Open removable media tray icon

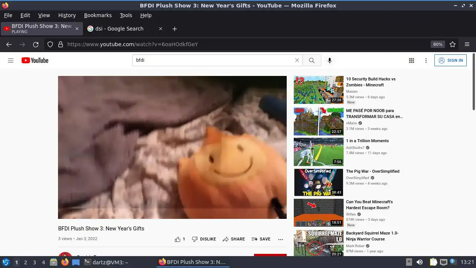pos(409,262)
